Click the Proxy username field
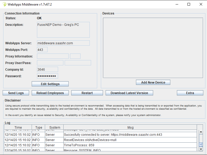Screen dimensions: 207x155 point(50,63)
